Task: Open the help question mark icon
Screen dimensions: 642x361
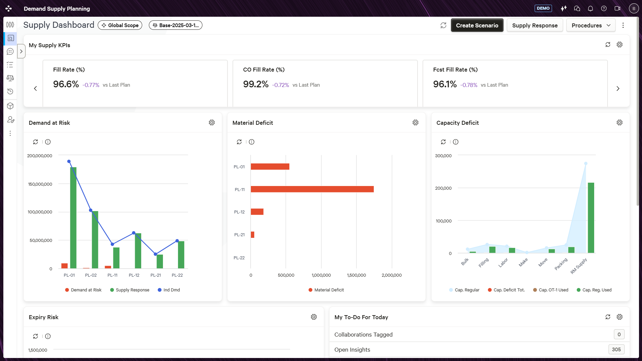Action: click(x=604, y=8)
